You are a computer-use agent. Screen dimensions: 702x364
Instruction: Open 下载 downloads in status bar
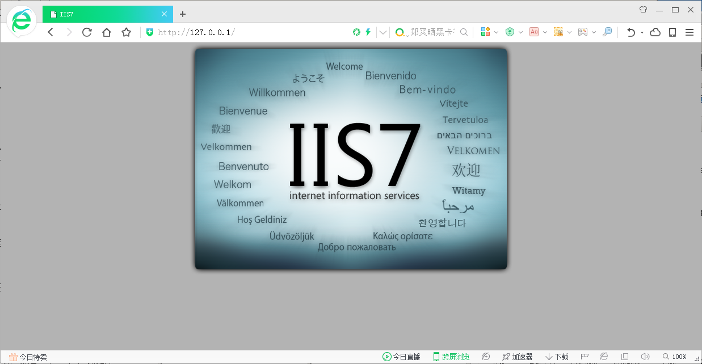click(557, 357)
